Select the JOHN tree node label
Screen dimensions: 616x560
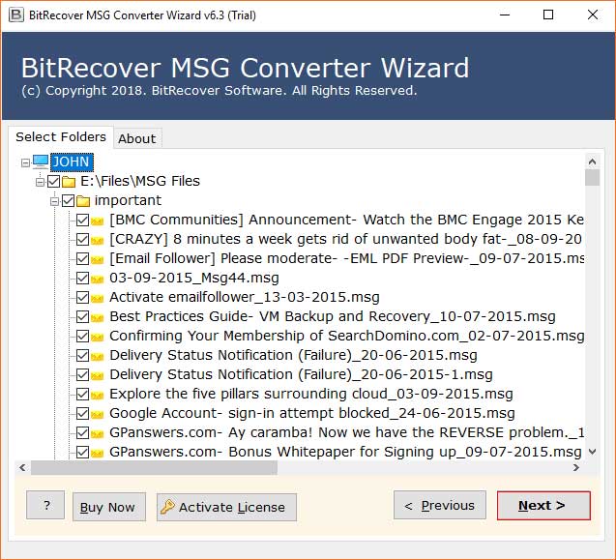[x=72, y=162]
